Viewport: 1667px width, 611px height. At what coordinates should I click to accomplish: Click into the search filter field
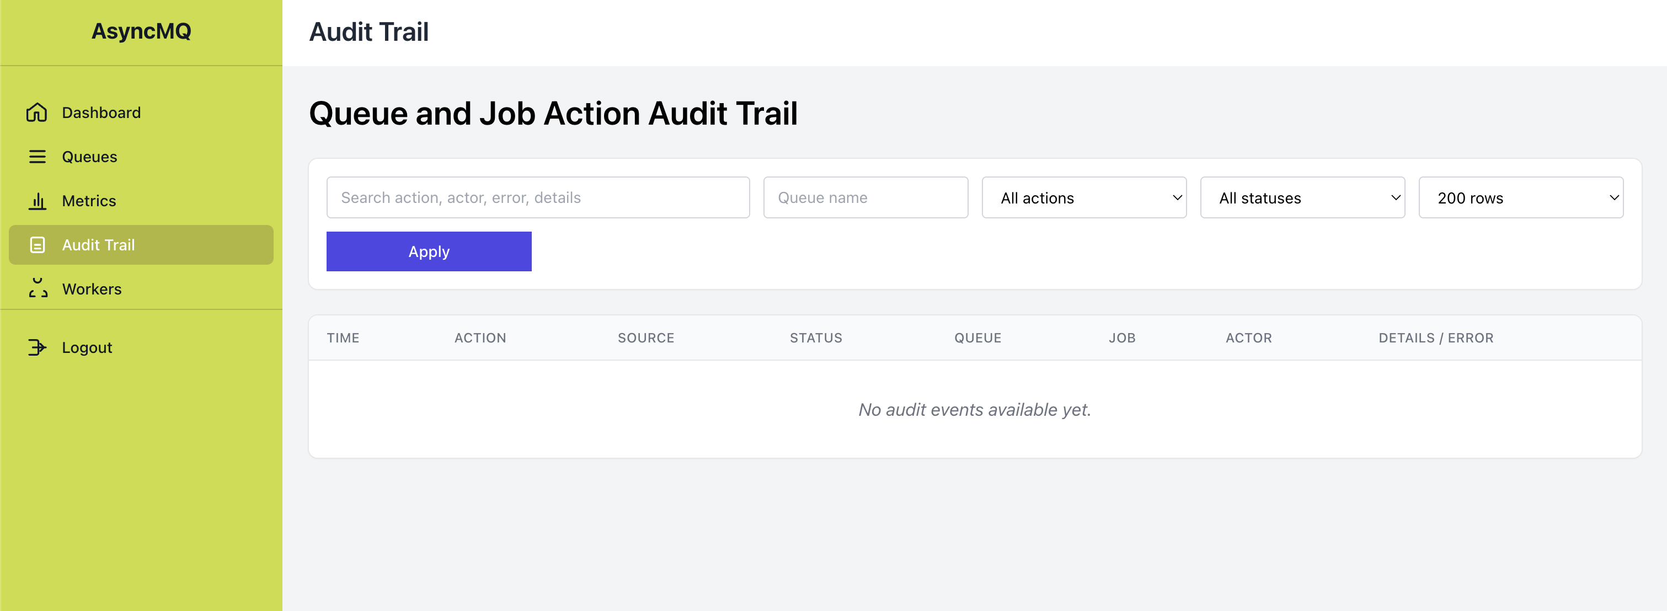(538, 197)
